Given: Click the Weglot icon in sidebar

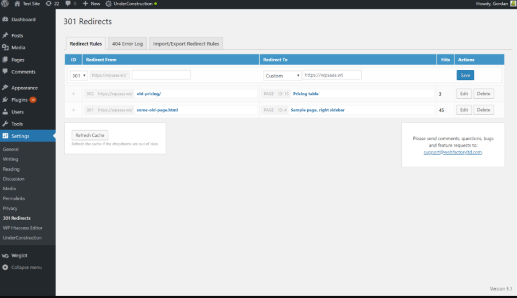Looking at the screenshot, I should point(5,256).
